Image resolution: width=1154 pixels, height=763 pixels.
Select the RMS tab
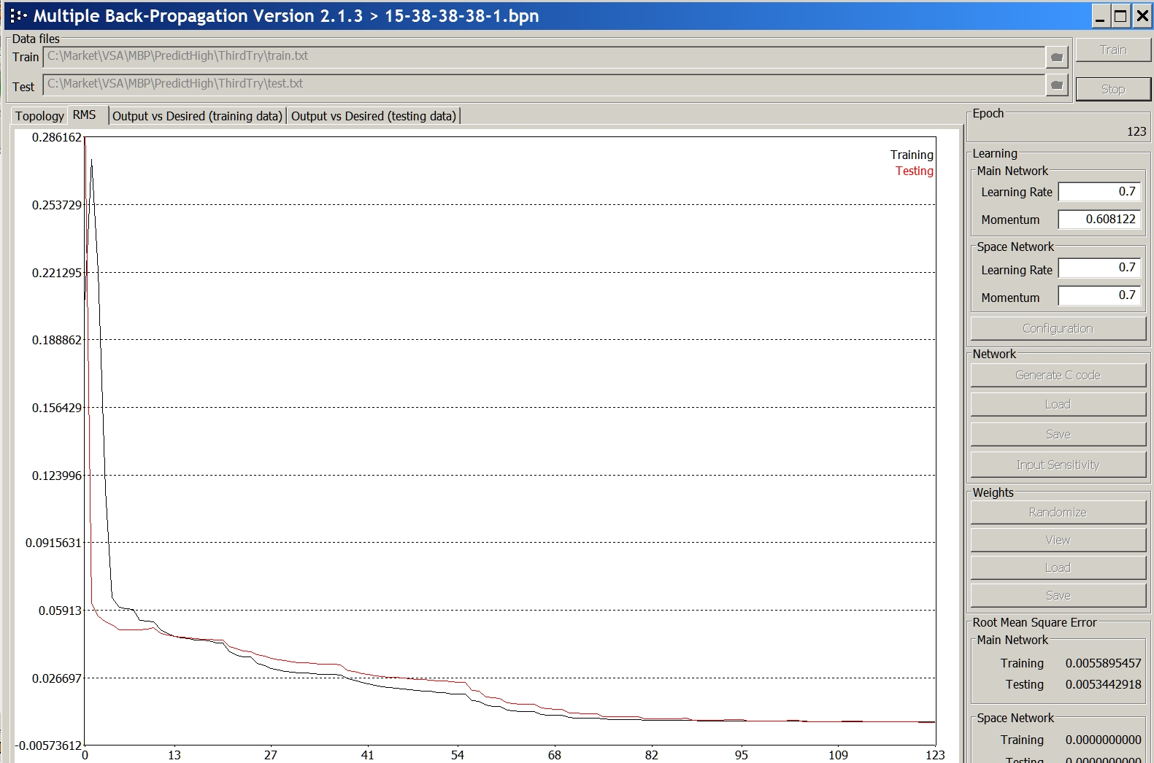[x=85, y=115]
